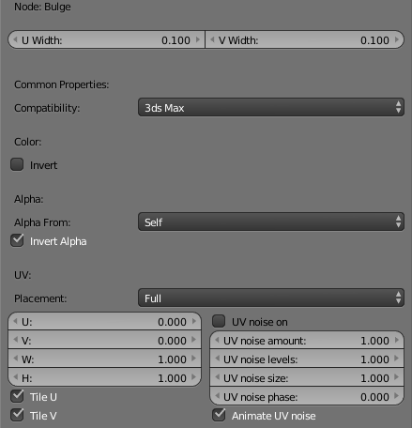412x428 pixels.
Task: Click the UV noise size value field
Action: click(307, 377)
